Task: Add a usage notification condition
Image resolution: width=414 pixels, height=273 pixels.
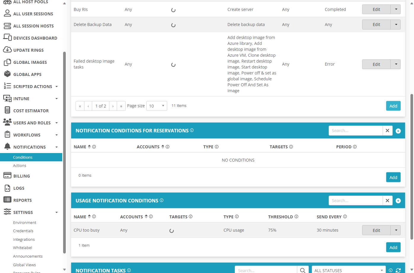Action: coord(393,247)
